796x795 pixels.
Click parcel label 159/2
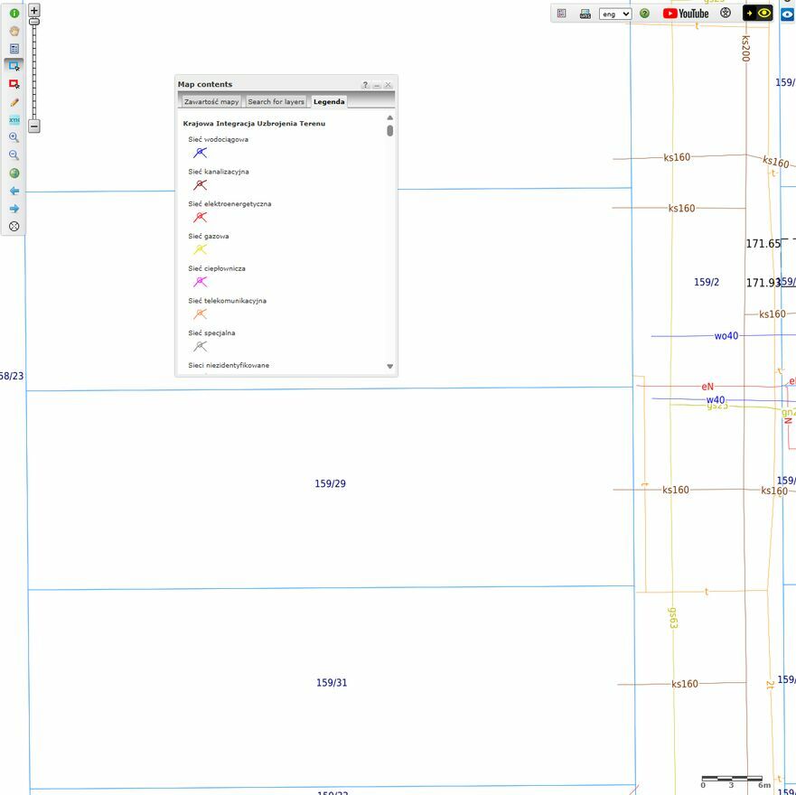tap(707, 282)
